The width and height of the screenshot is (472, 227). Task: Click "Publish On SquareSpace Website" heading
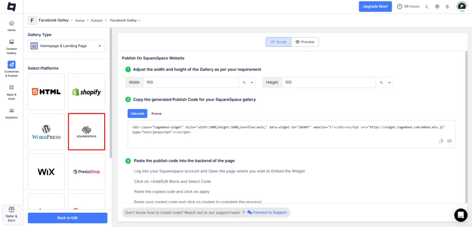click(153, 58)
